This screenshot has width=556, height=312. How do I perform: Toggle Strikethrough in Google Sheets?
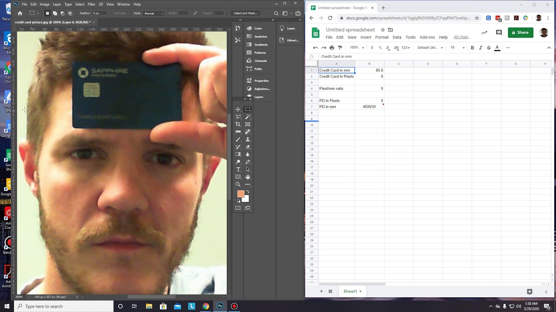pyautogui.click(x=489, y=48)
